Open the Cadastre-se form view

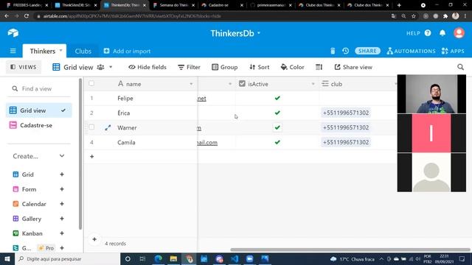39,125
